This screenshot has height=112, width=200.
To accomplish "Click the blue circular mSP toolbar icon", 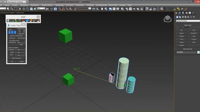I will (x=27, y=21).
